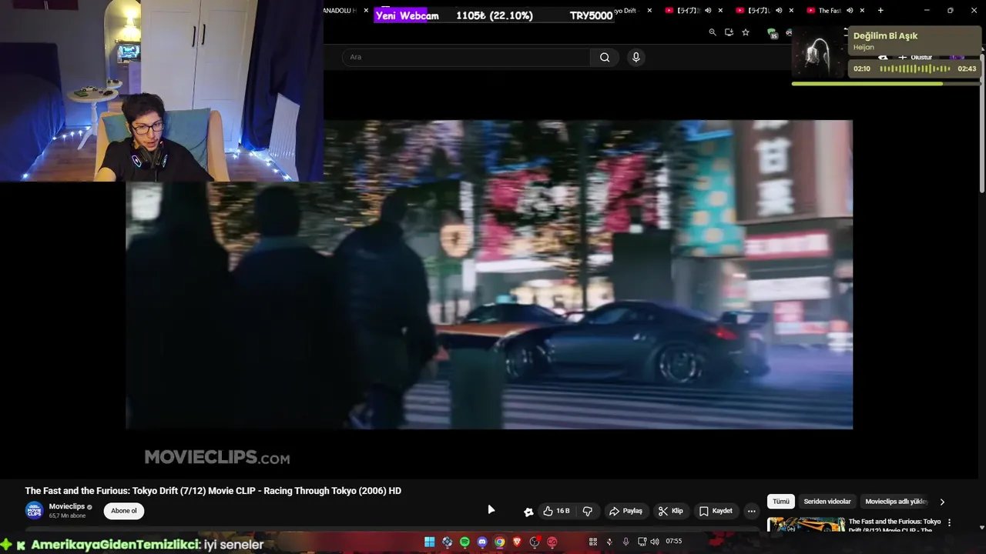Image resolution: width=986 pixels, height=554 pixels.
Task: Close the 'The Fast' browser tab
Action: click(x=862, y=11)
